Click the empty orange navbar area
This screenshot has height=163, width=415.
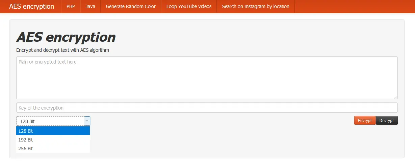click(355, 6)
